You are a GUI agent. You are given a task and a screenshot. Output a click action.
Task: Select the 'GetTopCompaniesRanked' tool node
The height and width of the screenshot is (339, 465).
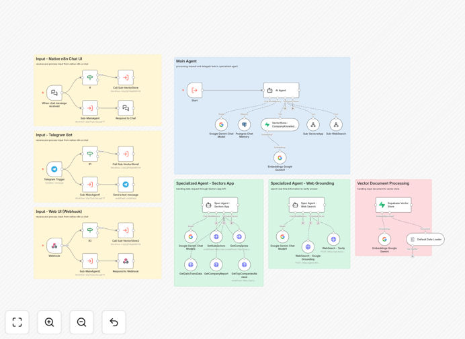click(x=244, y=264)
